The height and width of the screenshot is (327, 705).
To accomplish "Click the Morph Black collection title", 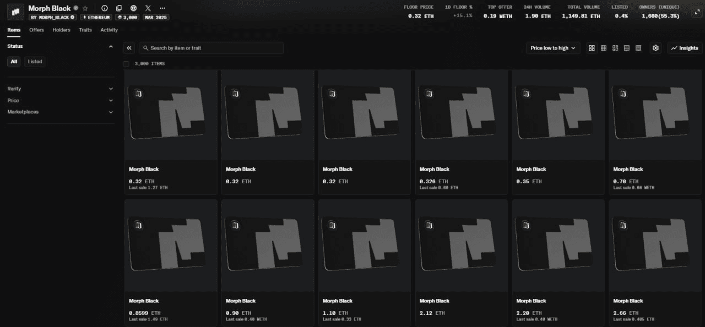I will pyautogui.click(x=50, y=9).
